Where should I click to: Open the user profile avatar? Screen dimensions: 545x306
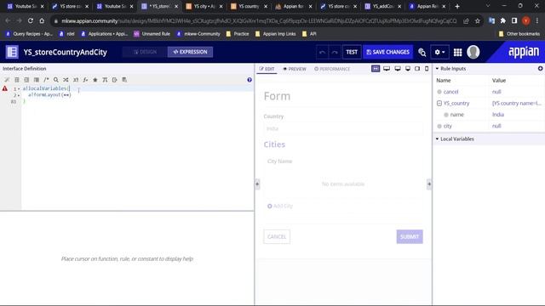pyautogui.click(x=473, y=52)
